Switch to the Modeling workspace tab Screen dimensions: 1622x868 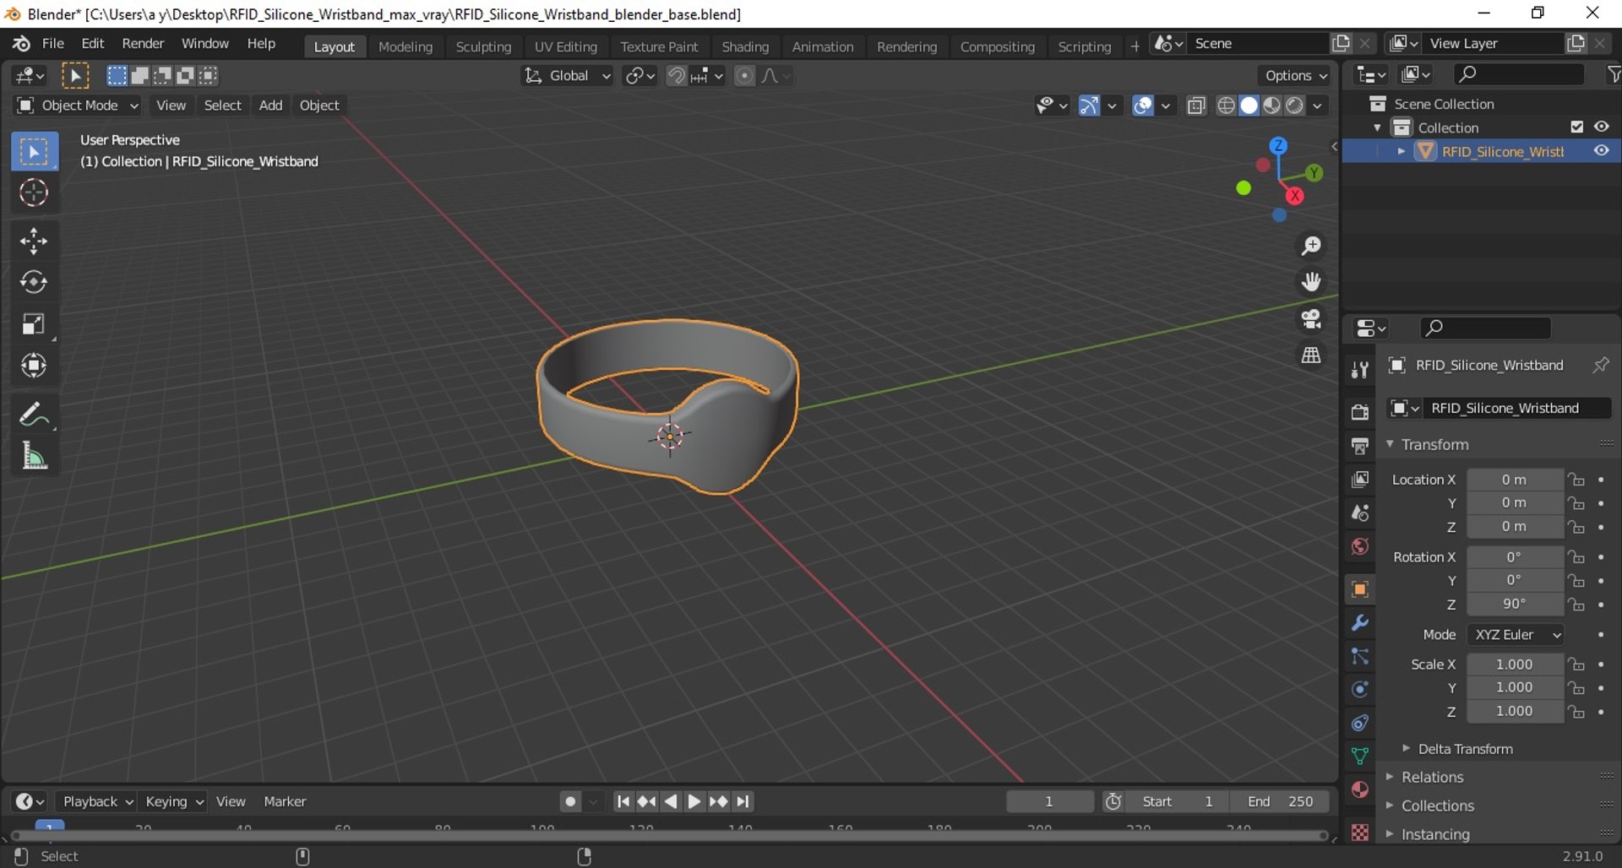tap(405, 46)
